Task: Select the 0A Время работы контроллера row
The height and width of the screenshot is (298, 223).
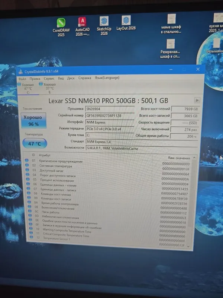Action: click(108, 205)
